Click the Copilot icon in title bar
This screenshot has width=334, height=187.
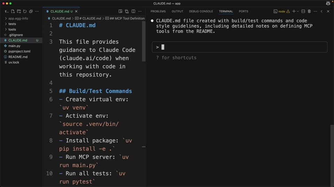pyautogui.click(x=328, y=3)
